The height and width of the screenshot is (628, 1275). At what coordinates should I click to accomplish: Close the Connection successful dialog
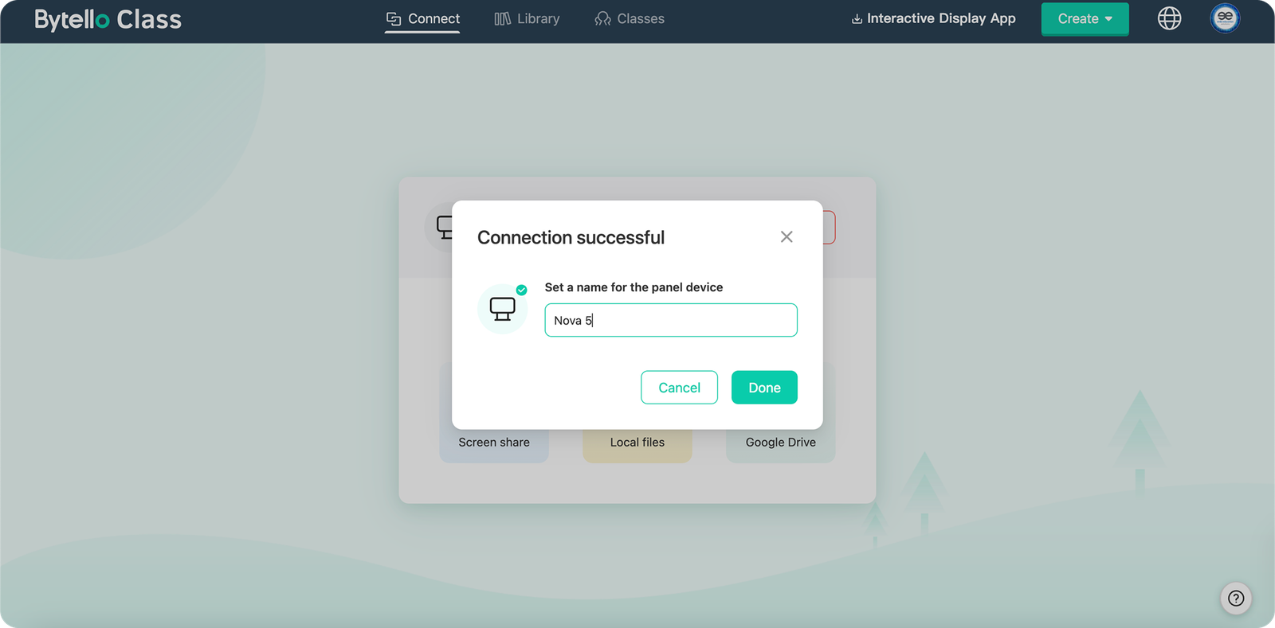(x=787, y=237)
